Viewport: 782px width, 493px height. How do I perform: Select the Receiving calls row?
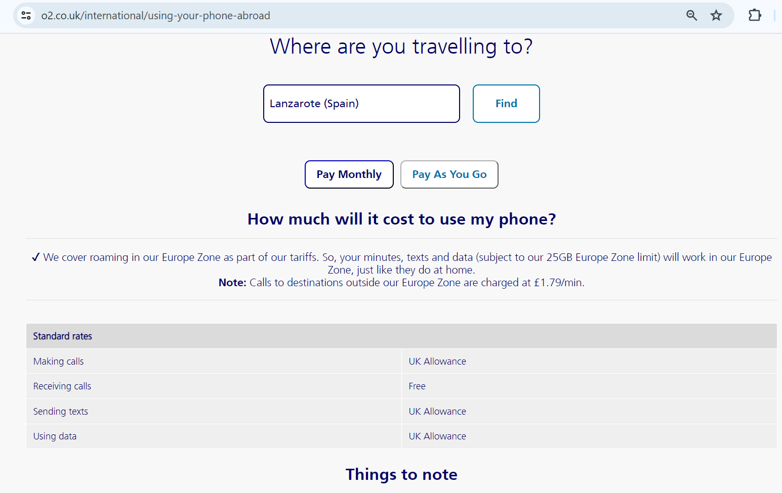tap(62, 386)
